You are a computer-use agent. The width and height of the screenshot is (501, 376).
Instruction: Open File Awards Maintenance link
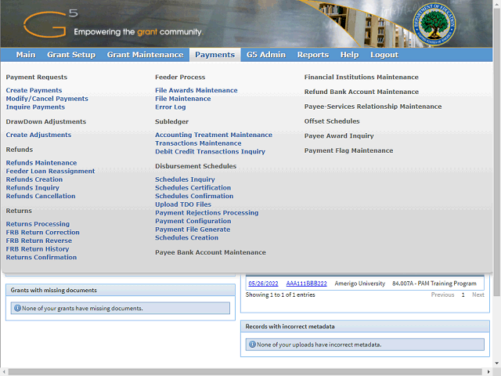pos(196,90)
